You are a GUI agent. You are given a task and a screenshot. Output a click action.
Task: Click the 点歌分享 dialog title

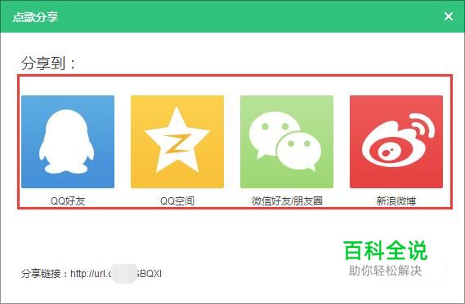click(35, 17)
